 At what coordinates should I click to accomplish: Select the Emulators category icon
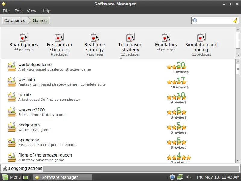166,38
